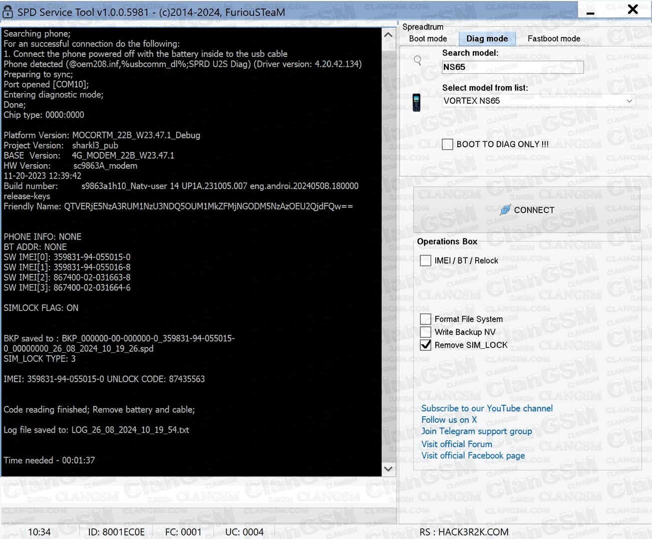Click the SIM_LOCK TYPE: 3 log line
Image resolution: width=652 pixels, height=539 pixels.
coord(39,358)
